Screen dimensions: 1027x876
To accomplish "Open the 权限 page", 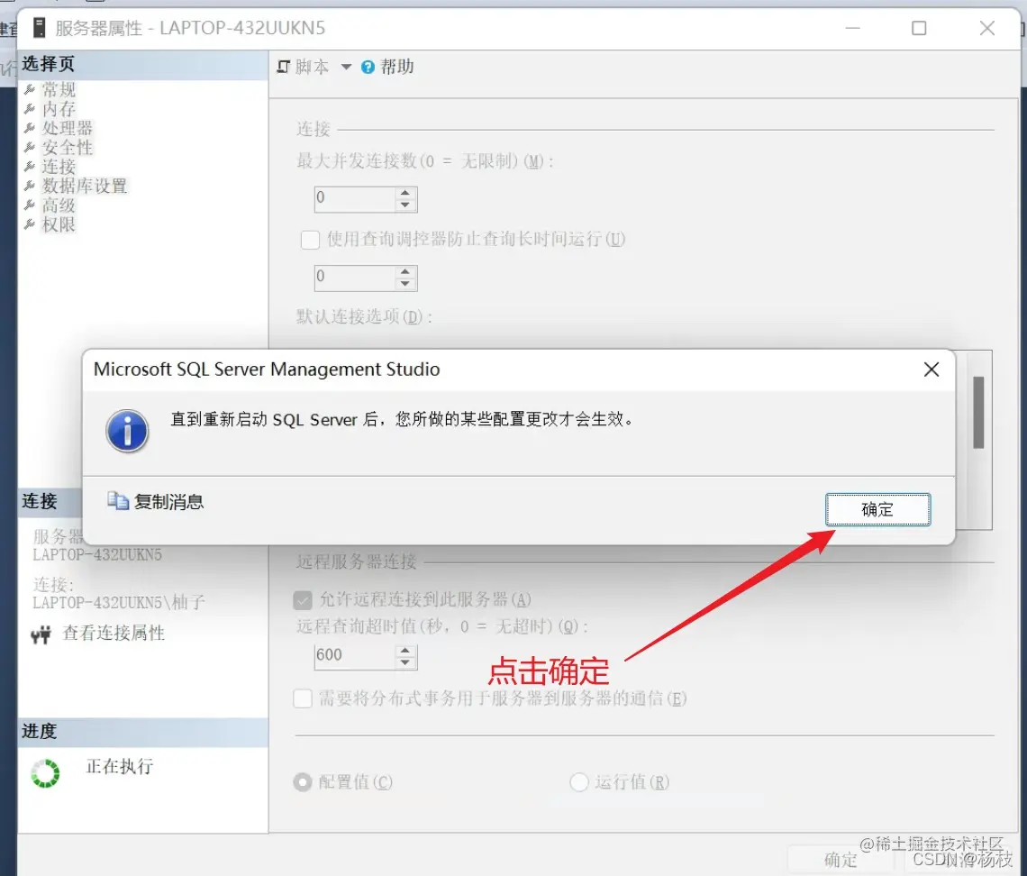I will [59, 224].
